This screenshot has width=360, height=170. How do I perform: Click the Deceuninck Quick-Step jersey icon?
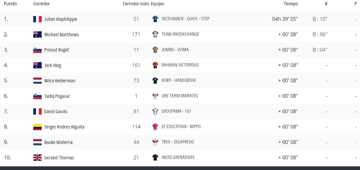tap(155, 19)
